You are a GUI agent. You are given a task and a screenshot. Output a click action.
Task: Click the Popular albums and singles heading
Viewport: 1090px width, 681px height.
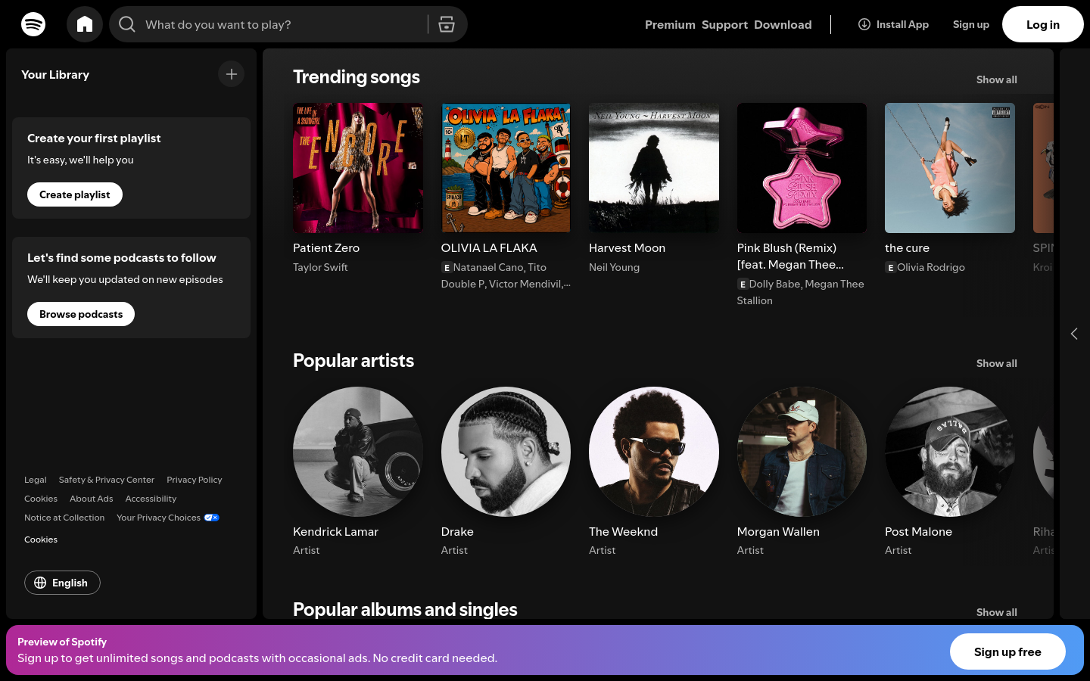[x=405, y=610]
